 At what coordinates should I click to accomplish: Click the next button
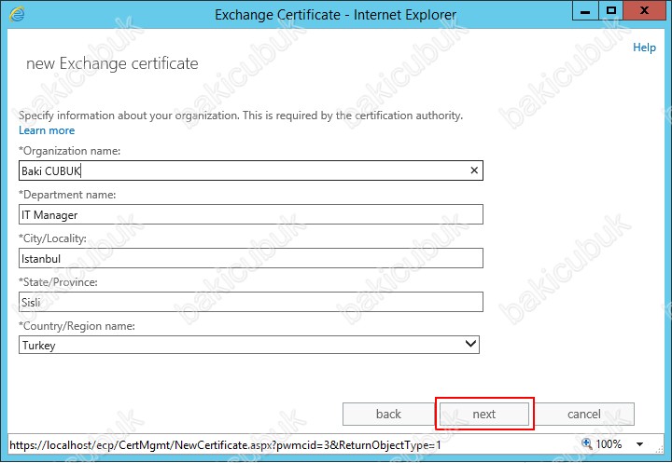[484, 414]
